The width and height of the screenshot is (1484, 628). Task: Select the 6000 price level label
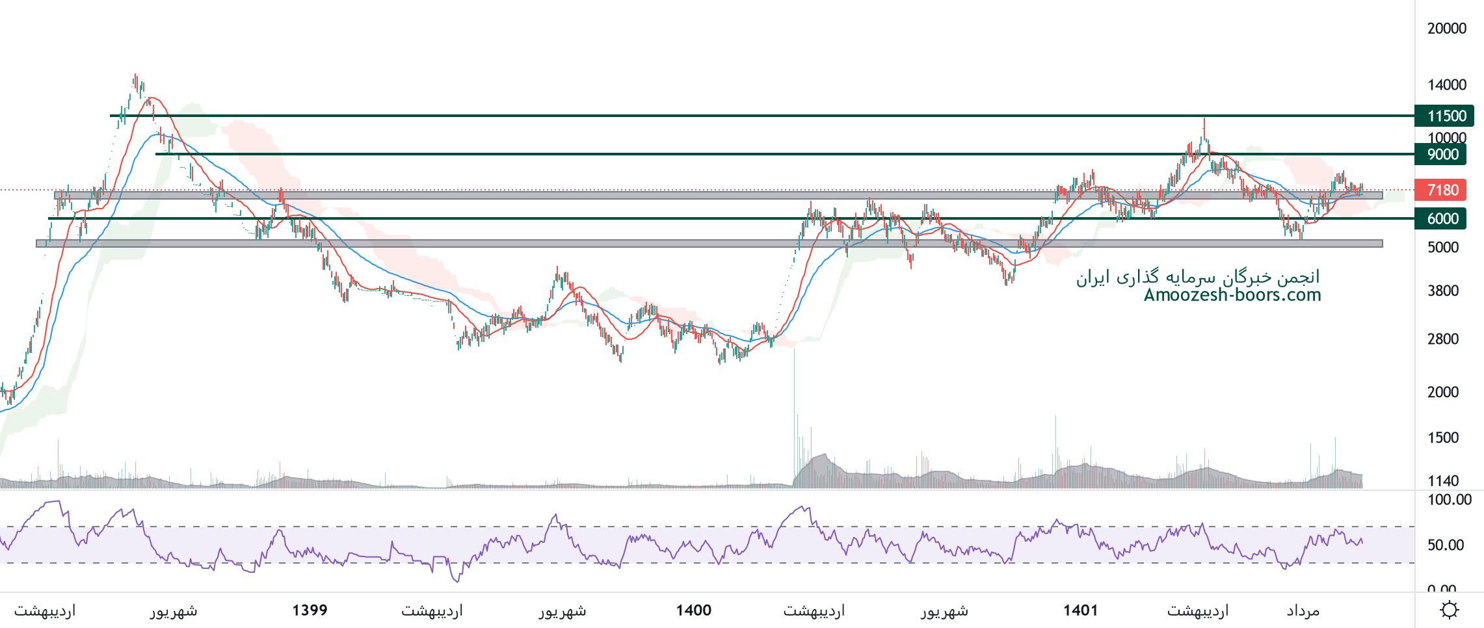pos(1442,218)
